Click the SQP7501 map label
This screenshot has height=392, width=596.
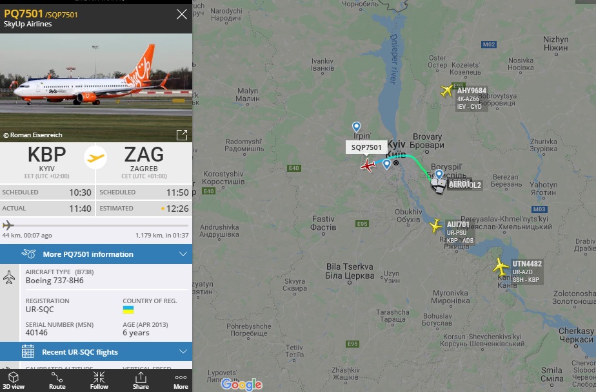366,147
